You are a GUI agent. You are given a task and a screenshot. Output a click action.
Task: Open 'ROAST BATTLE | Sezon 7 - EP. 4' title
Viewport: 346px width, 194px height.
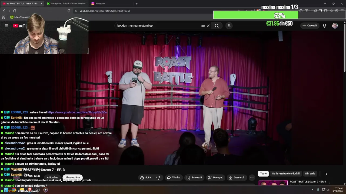(x=308, y=182)
